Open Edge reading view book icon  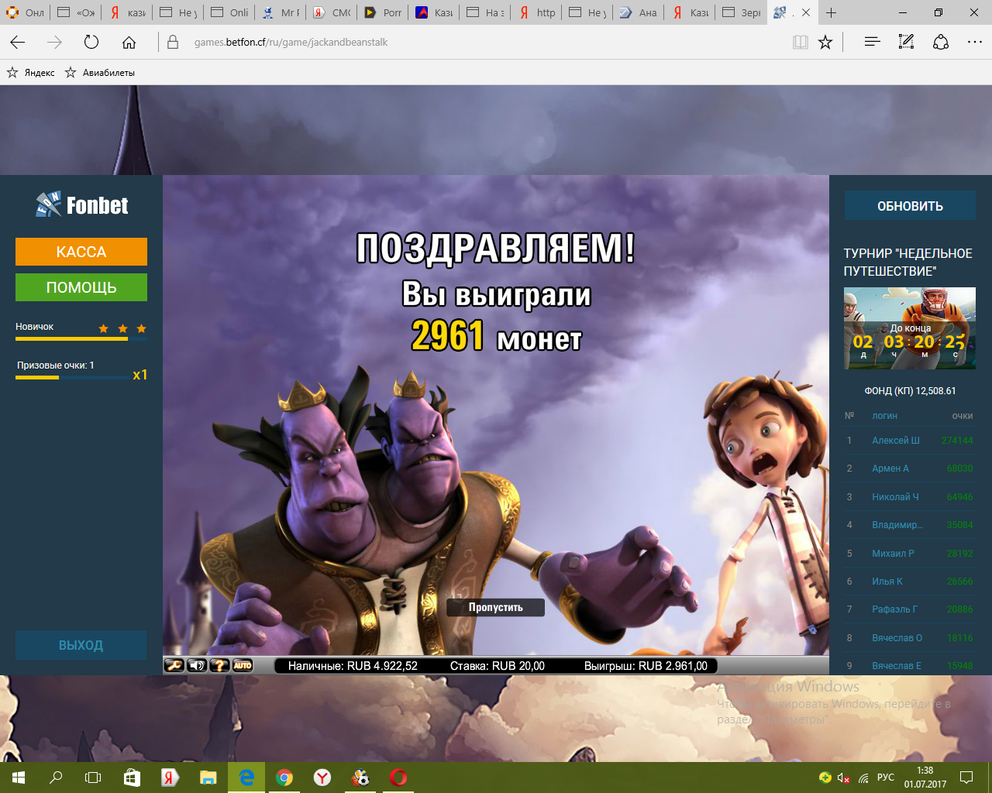coord(801,43)
